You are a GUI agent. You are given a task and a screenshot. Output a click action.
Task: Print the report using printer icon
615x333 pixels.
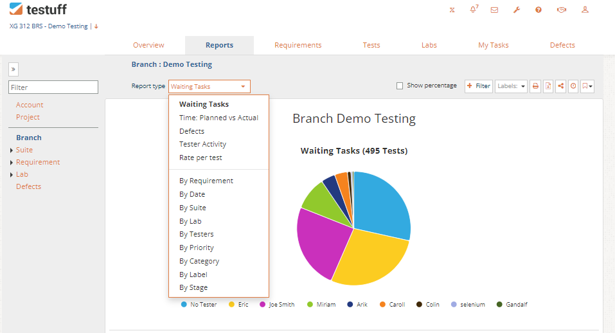coord(535,86)
